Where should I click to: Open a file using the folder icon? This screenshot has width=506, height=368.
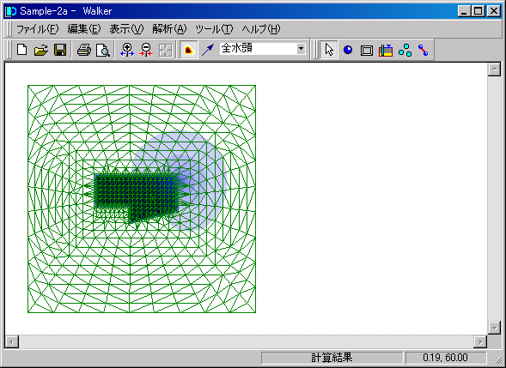pos(41,50)
